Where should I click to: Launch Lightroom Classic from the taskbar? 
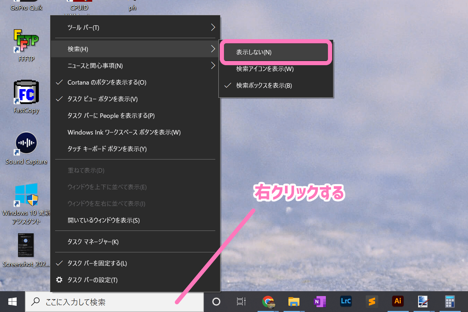point(346,301)
